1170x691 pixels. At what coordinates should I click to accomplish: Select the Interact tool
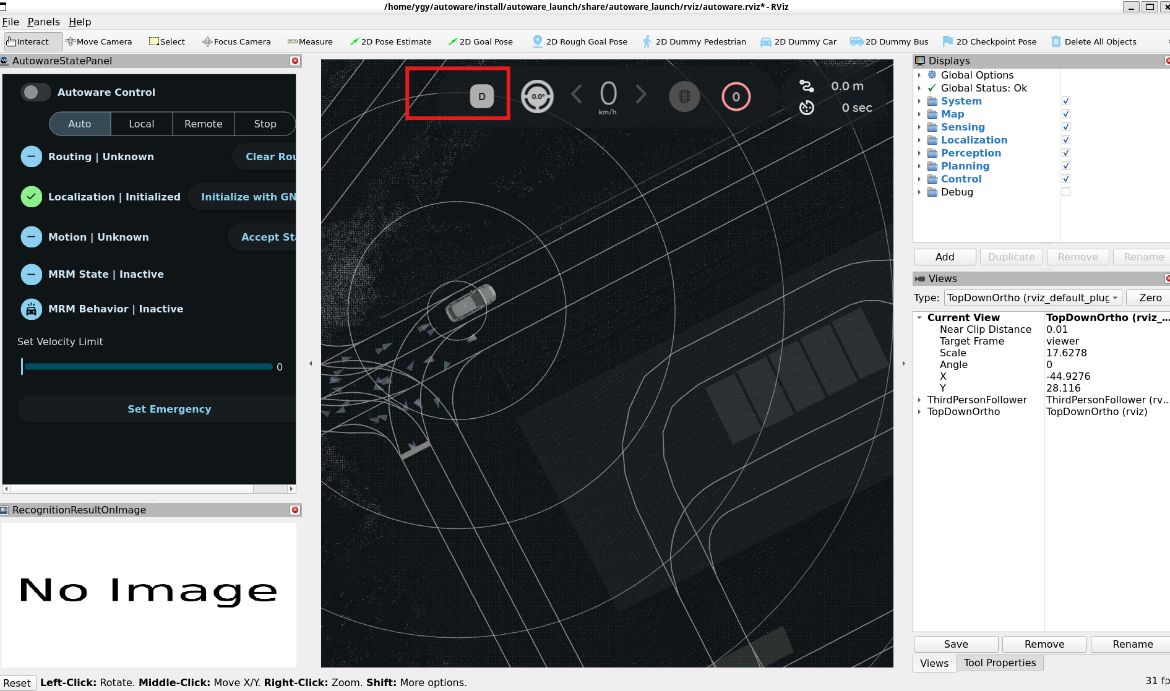coord(32,41)
